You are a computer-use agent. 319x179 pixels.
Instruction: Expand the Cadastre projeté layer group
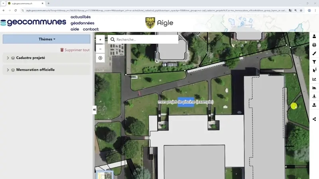click(x=8, y=58)
